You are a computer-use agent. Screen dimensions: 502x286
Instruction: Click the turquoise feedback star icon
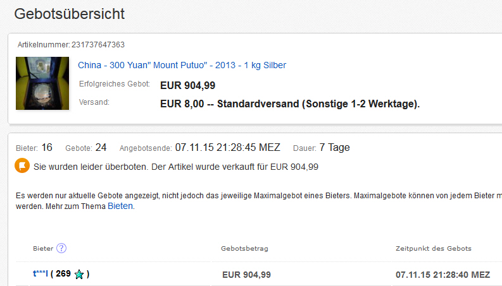pos(79,275)
